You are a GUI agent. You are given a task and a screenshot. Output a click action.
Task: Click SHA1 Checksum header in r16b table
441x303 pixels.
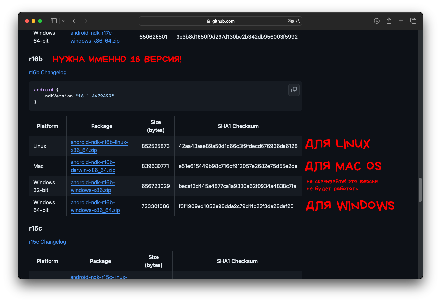pos(238,126)
